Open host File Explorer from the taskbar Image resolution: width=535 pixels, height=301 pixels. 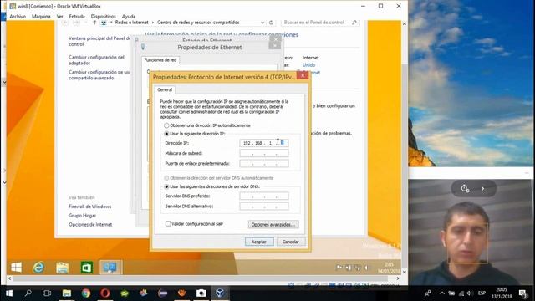[x=67, y=293]
